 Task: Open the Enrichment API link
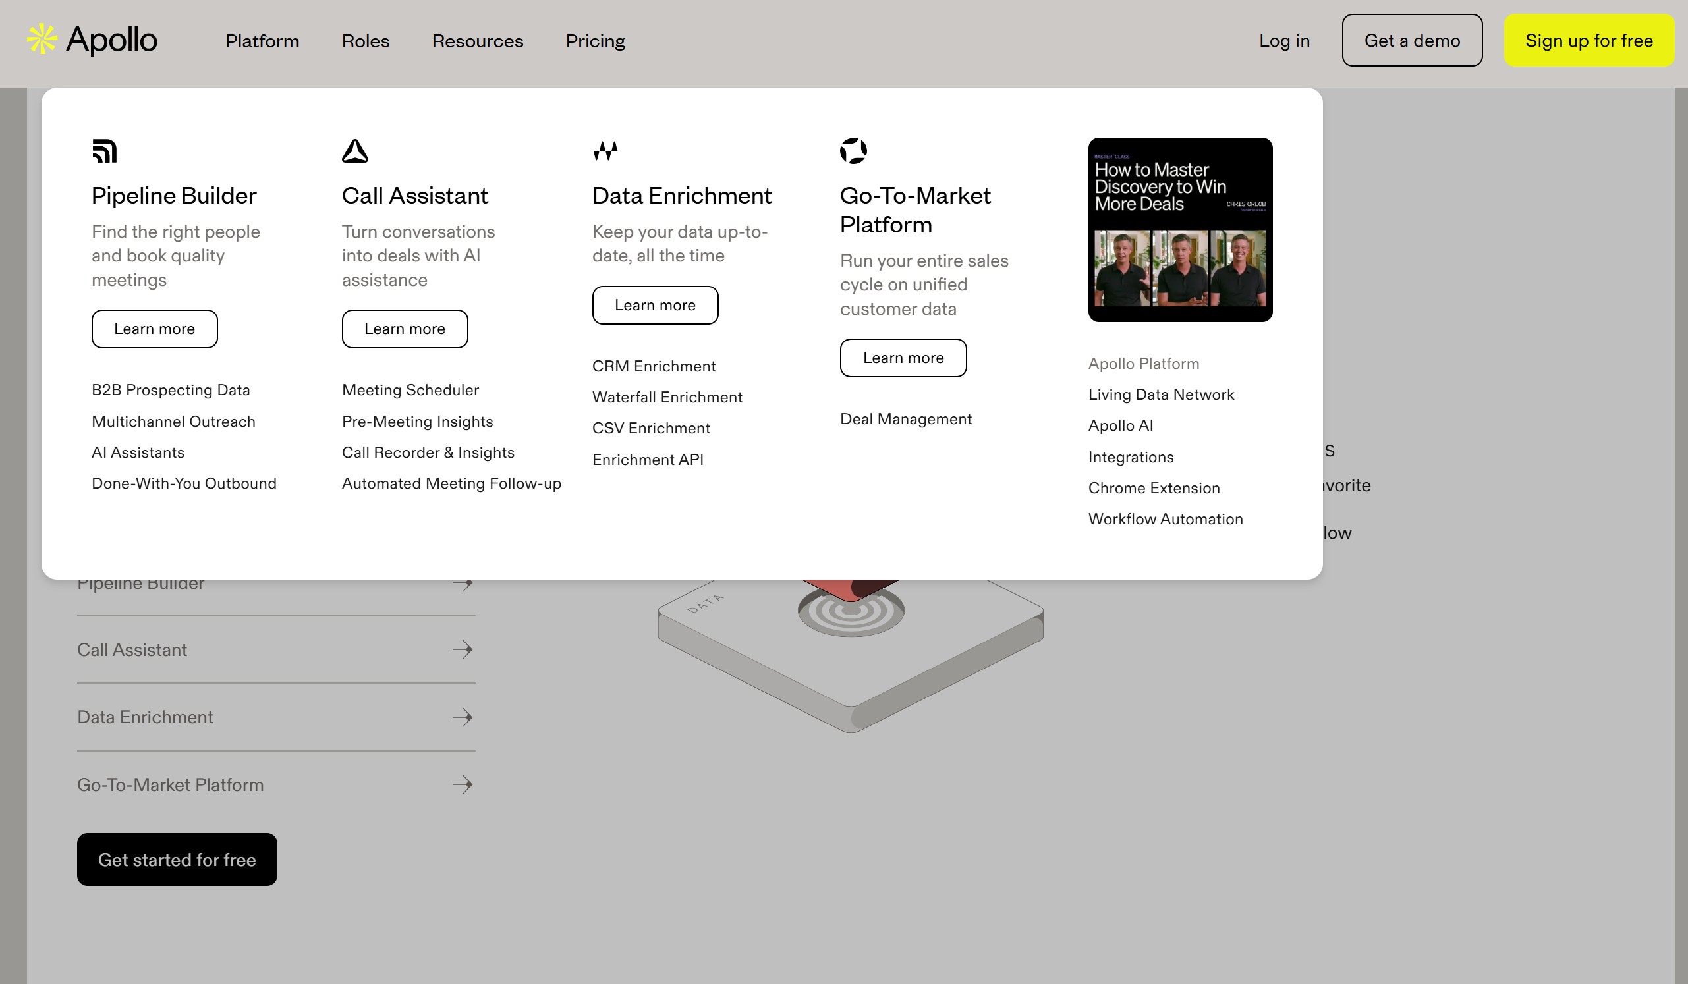(x=648, y=459)
